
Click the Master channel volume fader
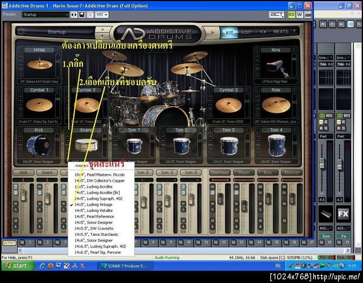pos(292,199)
